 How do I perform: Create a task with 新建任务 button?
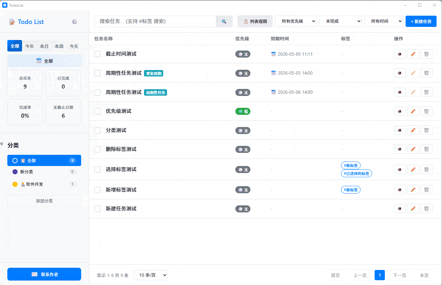point(421,21)
